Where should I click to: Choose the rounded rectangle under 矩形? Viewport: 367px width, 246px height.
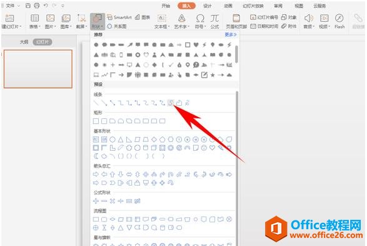coord(104,121)
